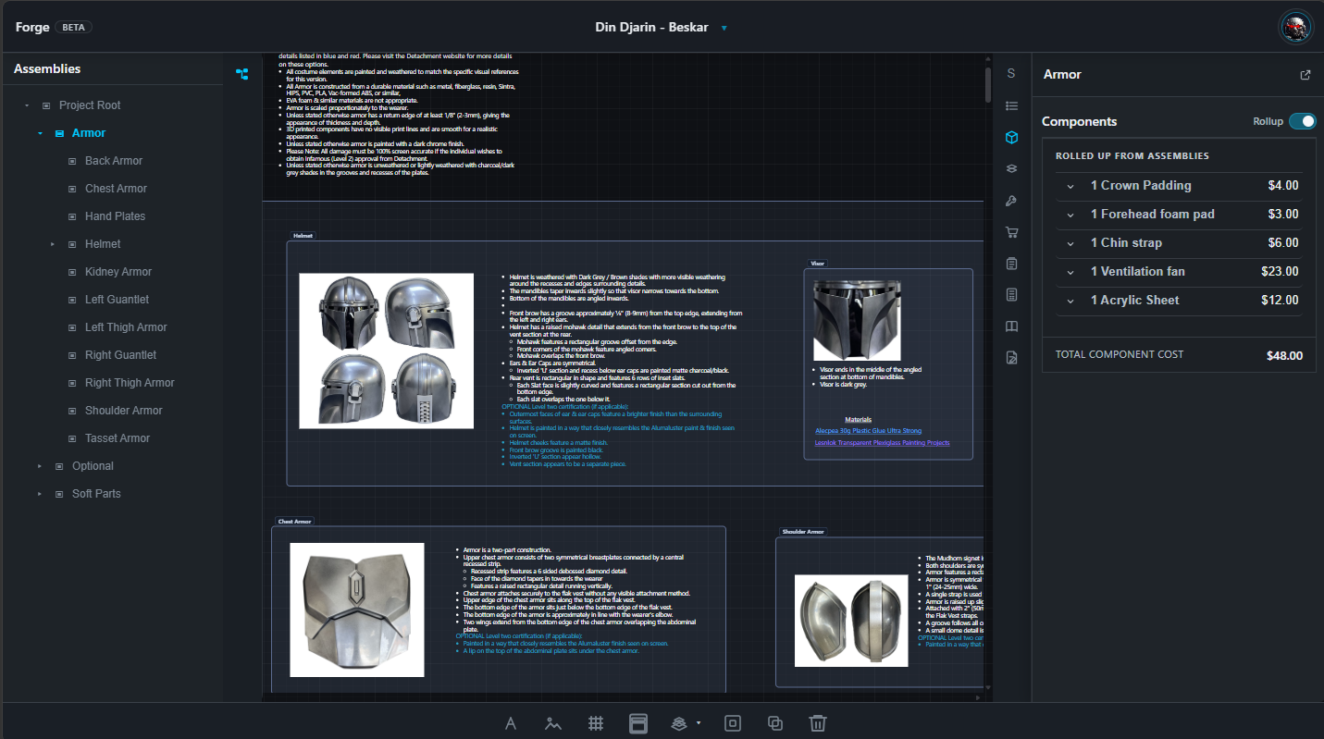Select Right Gauntlet in assemblies tree
Screen dimensions: 1324x739
(120, 355)
